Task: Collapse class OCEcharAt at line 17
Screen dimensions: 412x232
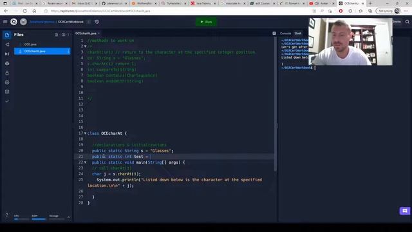Action: click(x=85, y=133)
